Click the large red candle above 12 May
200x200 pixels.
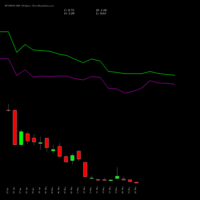click(85, 170)
